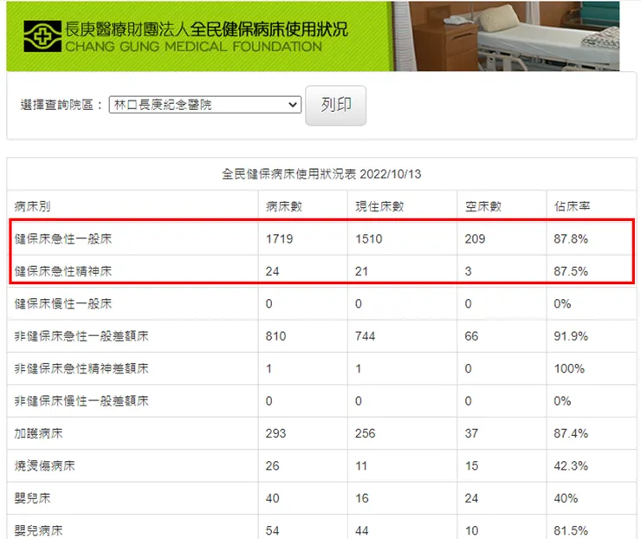Click the empty beds value 209
This screenshot has height=539, width=641.
tap(475, 239)
